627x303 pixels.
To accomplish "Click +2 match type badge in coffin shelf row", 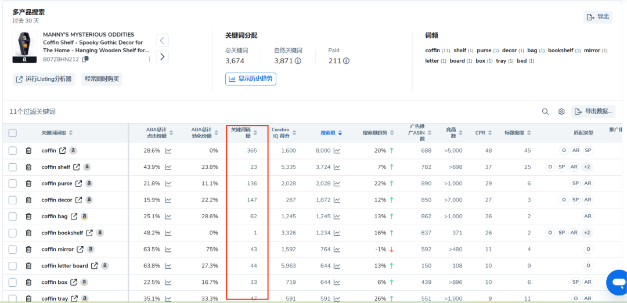I will (x=587, y=167).
